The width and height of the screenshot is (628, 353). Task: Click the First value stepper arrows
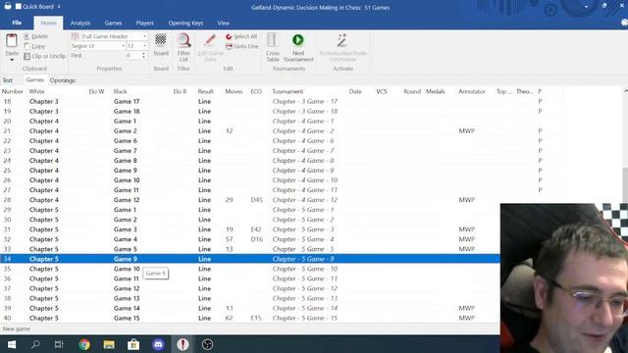tap(143, 56)
